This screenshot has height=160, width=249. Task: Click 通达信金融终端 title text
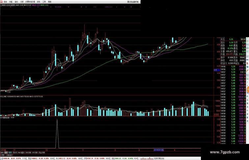pos(133,2)
